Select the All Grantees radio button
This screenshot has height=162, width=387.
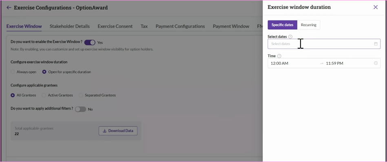(13, 95)
